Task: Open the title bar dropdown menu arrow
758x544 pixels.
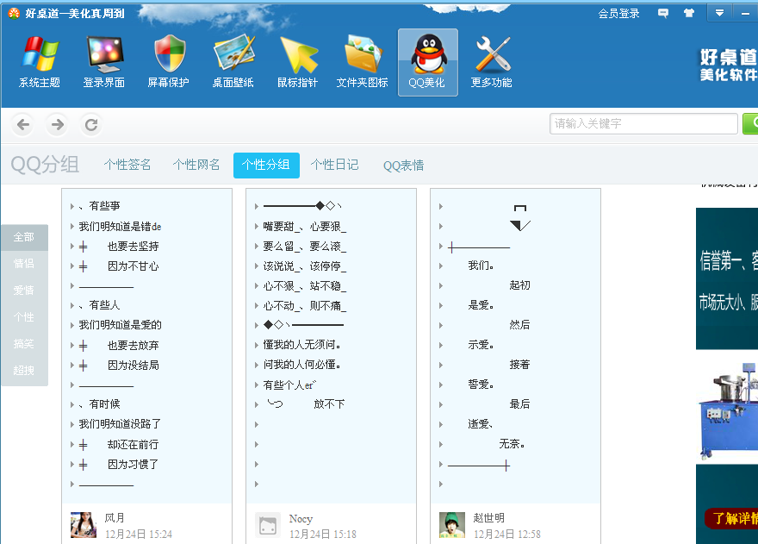Action: click(720, 13)
